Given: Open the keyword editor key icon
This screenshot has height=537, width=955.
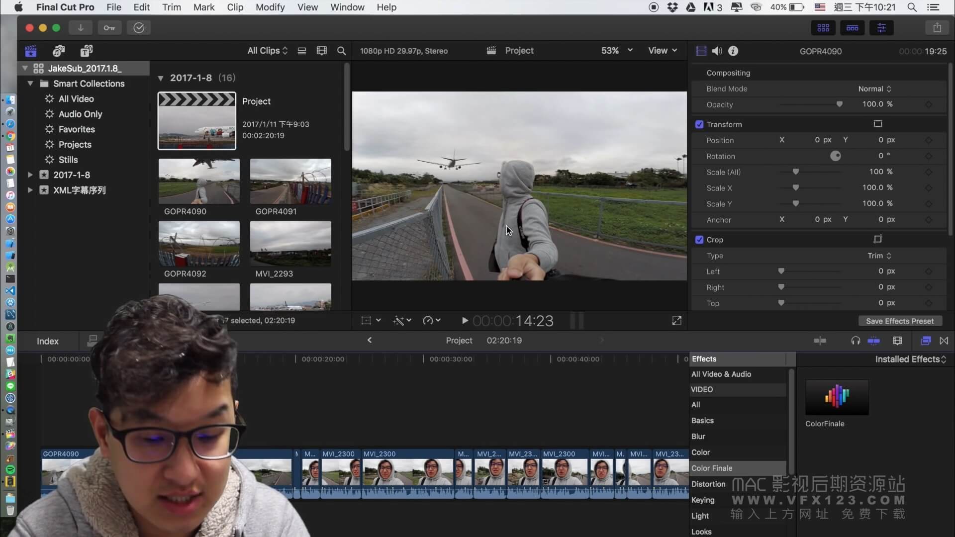Looking at the screenshot, I should (x=109, y=28).
